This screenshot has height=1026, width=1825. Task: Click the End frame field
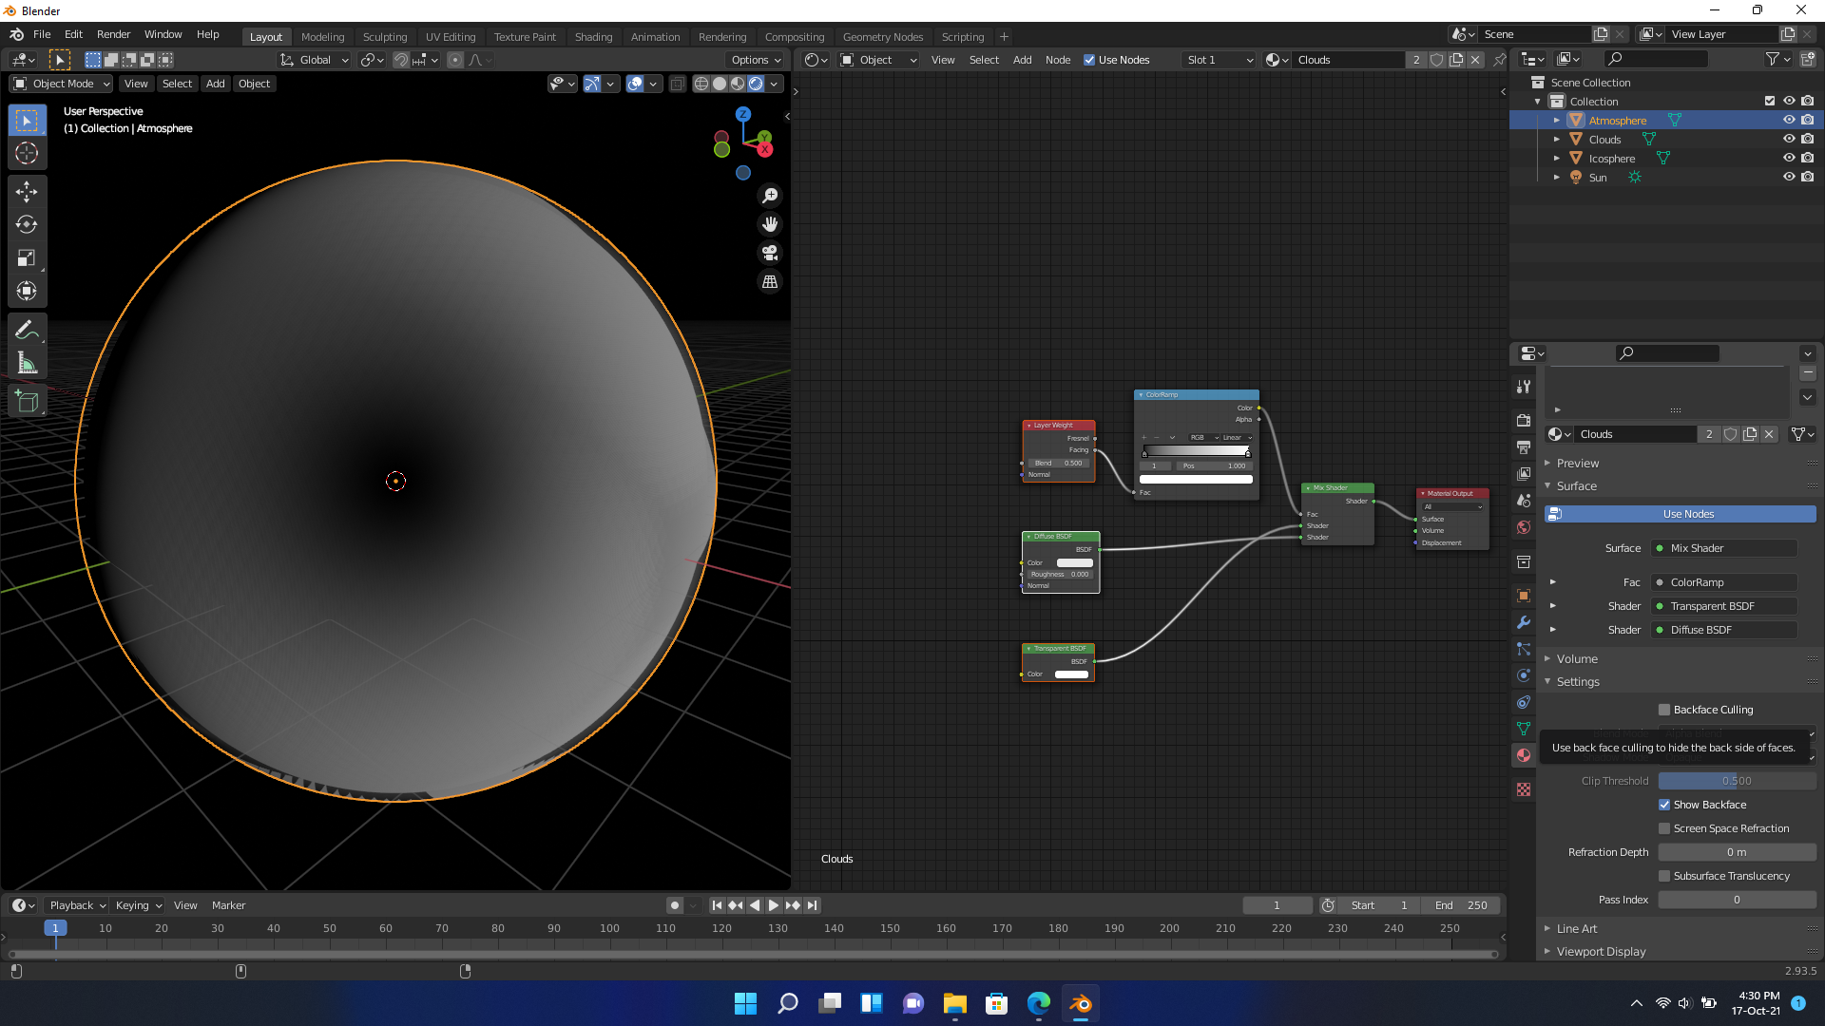point(1462,905)
